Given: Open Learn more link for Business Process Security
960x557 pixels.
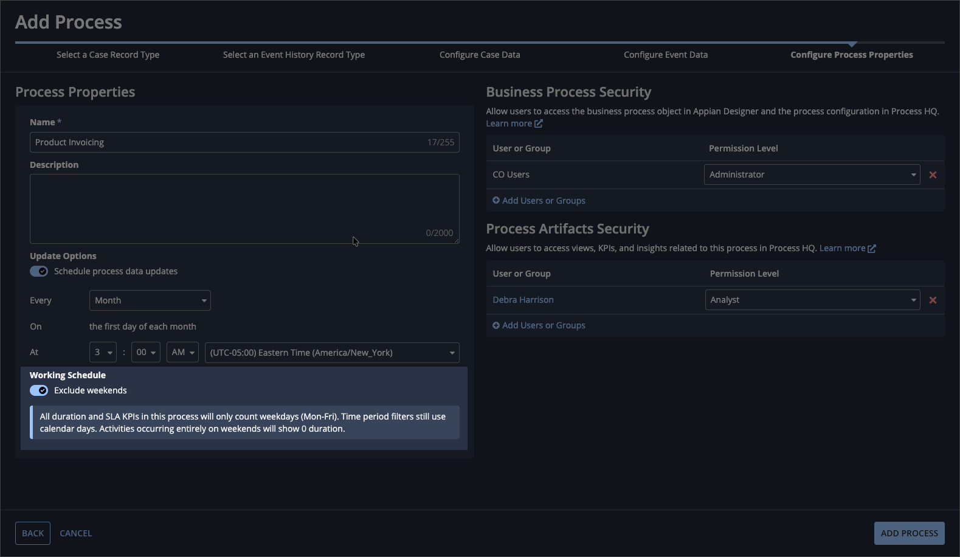Looking at the screenshot, I should click(509, 123).
